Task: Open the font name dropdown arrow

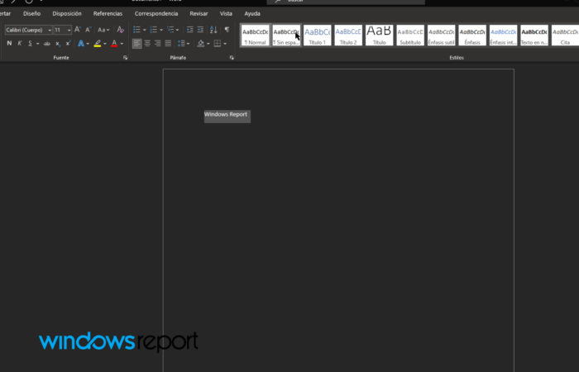Action: tap(50, 31)
